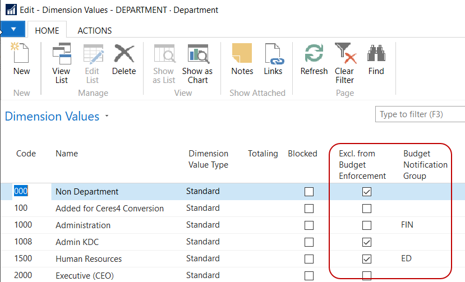This screenshot has height=282, width=465.
Task: Tick Blocked checkbox for Administration row
Action: [309, 225]
